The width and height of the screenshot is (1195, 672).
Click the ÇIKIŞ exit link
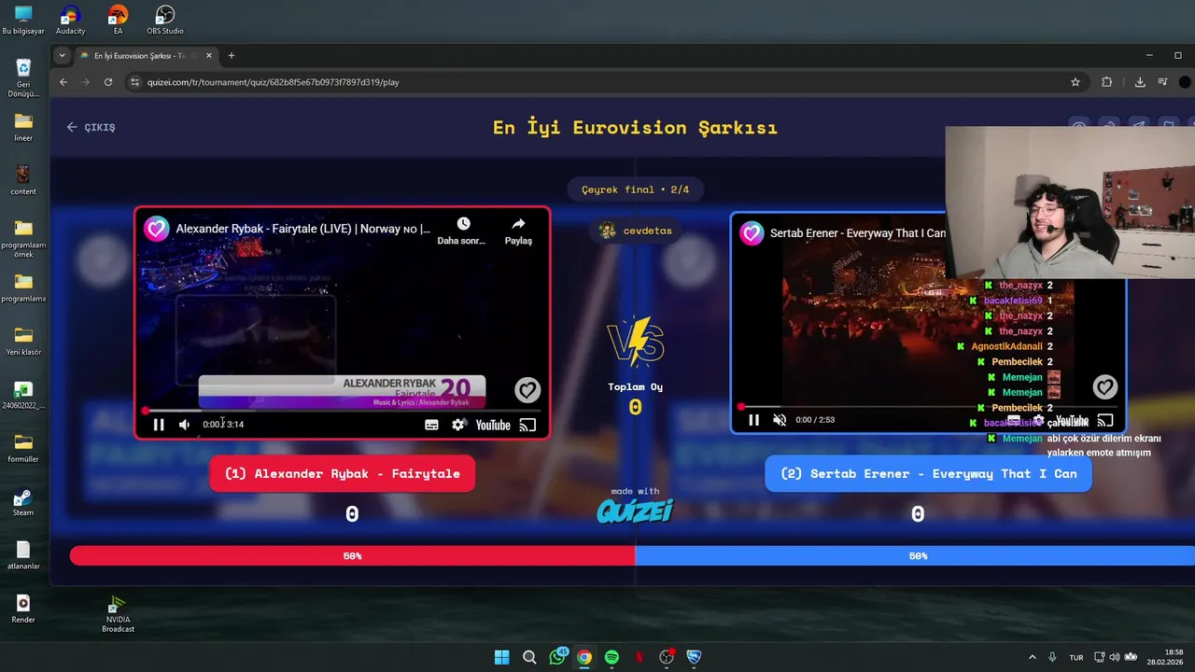[91, 127]
